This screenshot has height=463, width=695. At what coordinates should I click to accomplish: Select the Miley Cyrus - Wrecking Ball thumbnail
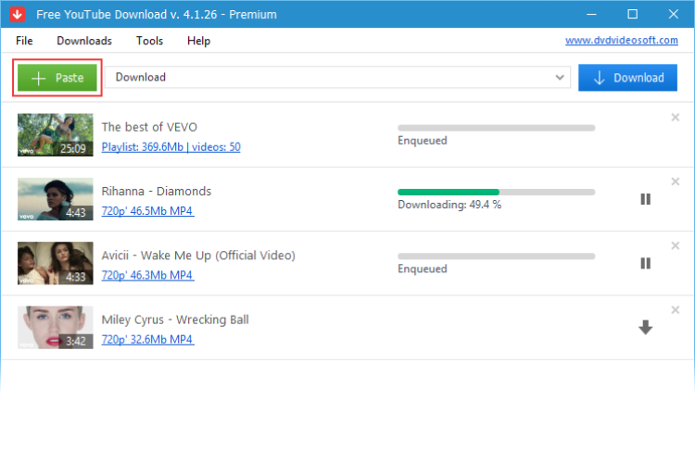click(56, 328)
